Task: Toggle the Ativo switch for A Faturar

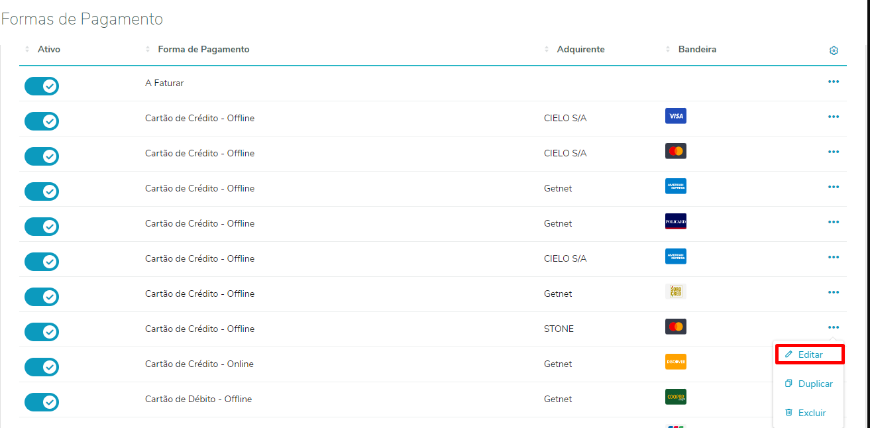Action: (x=42, y=86)
